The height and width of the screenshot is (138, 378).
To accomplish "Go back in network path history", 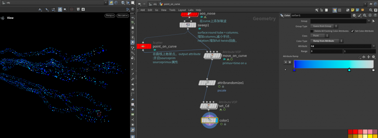I will point(139,4).
